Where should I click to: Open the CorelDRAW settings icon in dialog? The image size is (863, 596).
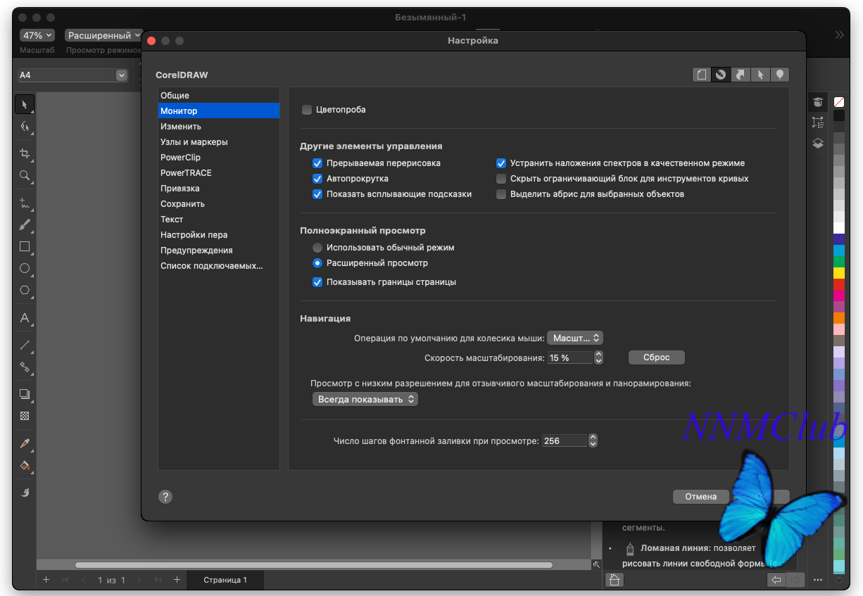click(x=721, y=75)
